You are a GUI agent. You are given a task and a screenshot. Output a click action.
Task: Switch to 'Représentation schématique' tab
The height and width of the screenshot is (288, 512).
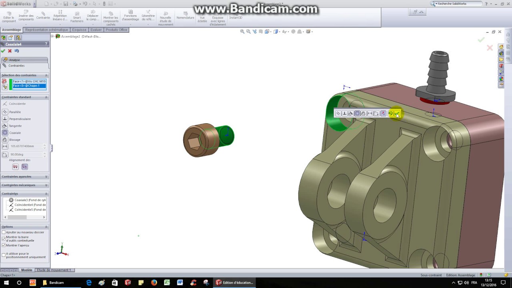coord(46,30)
